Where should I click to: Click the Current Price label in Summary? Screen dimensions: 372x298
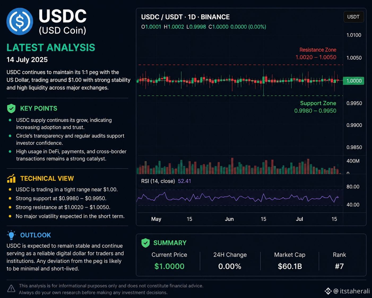tap(169, 255)
